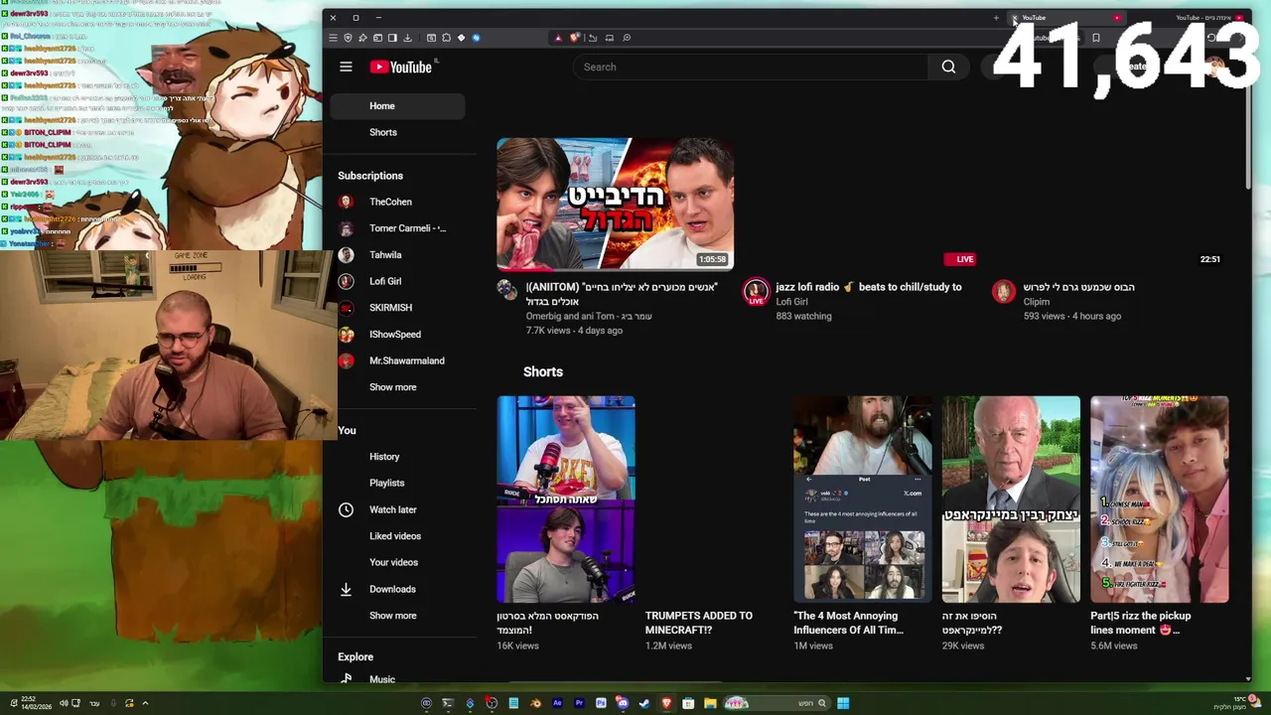The height and width of the screenshot is (715, 1271).
Task: Open IShowSpeed channel avatar
Action: point(346,335)
